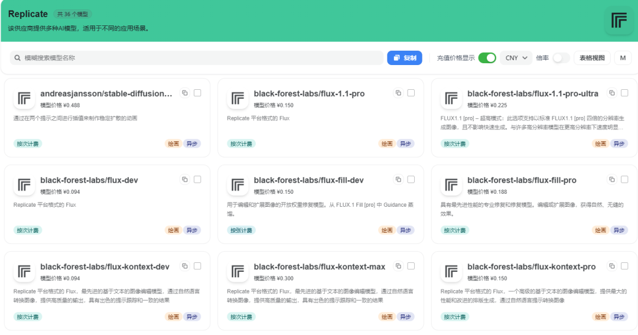The height and width of the screenshot is (335, 638).
Task: Copy name of flux-fill-pro model
Action: pyautogui.click(x=612, y=180)
